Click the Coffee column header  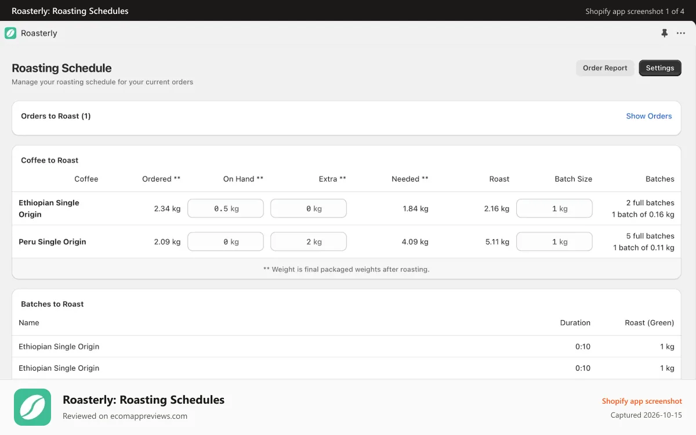pyautogui.click(x=86, y=179)
